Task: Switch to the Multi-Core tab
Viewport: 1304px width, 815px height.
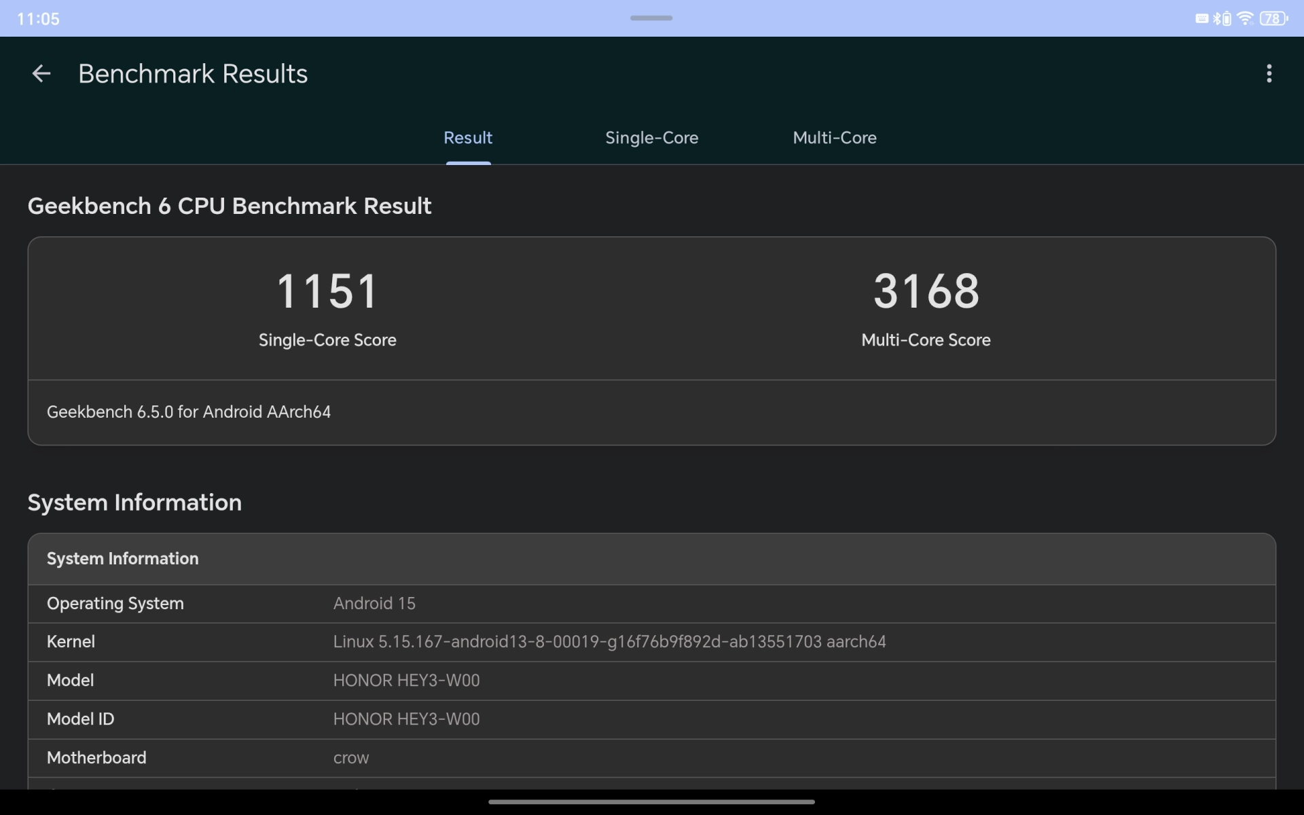Action: 835,138
